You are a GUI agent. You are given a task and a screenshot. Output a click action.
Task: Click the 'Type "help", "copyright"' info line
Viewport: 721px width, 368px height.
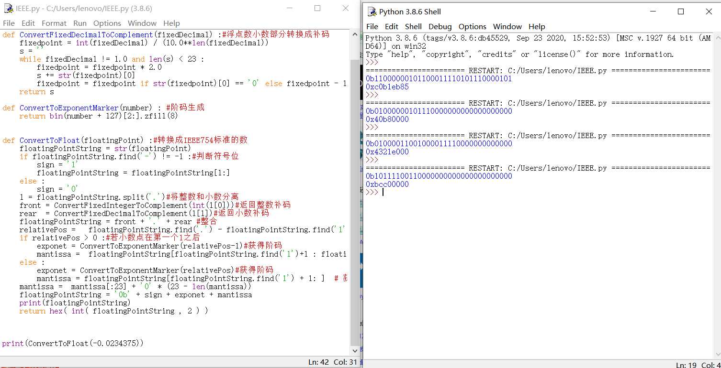point(519,54)
